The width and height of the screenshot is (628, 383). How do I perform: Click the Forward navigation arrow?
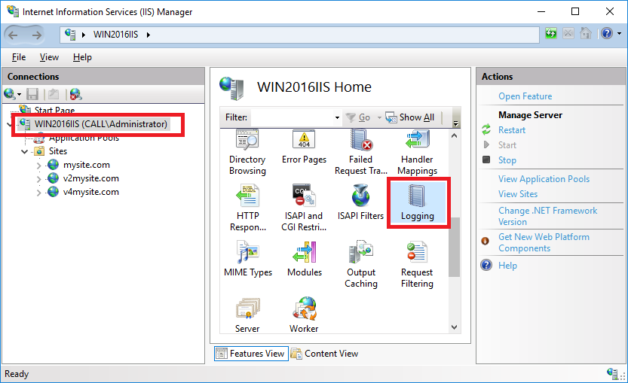click(x=36, y=35)
